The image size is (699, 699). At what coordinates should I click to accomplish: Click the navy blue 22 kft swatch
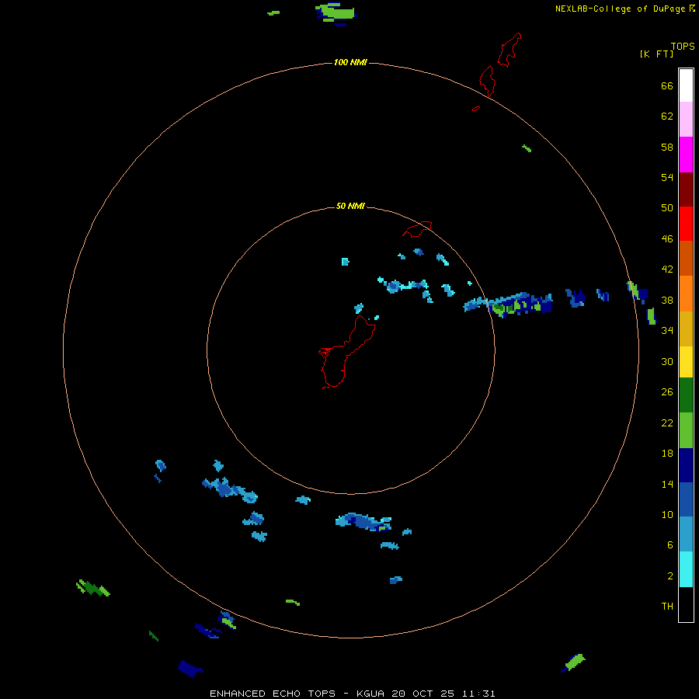(686, 465)
